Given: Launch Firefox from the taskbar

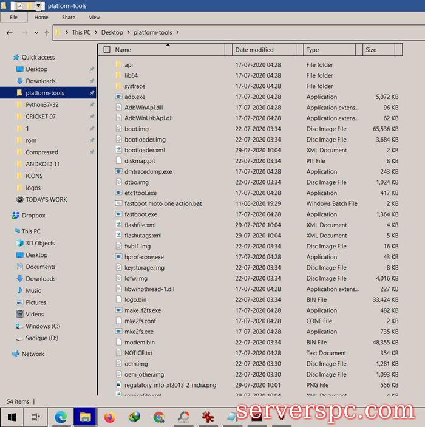Looking at the screenshot, I should tap(110, 417).
